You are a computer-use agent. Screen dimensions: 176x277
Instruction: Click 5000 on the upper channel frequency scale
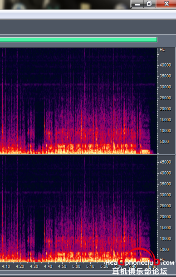click(164, 142)
